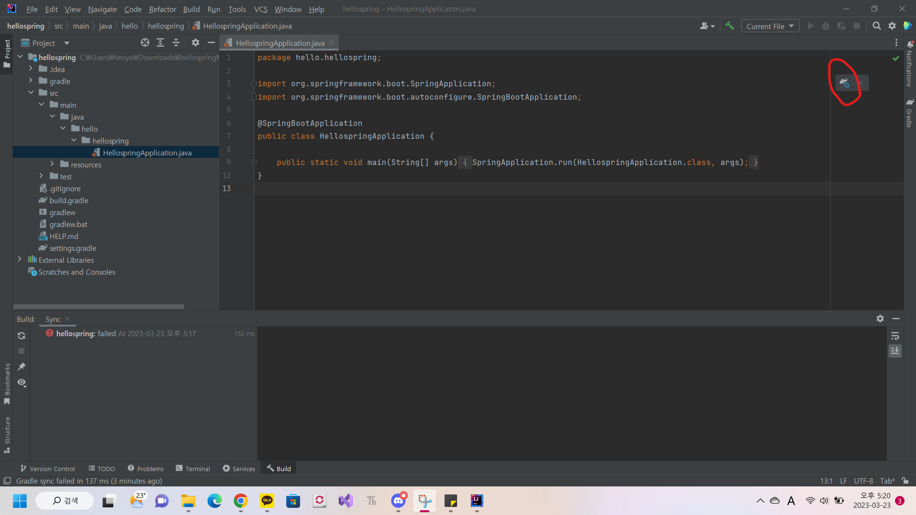Click Expand All icon in Project panel
The height and width of the screenshot is (515, 916).
click(x=160, y=43)
